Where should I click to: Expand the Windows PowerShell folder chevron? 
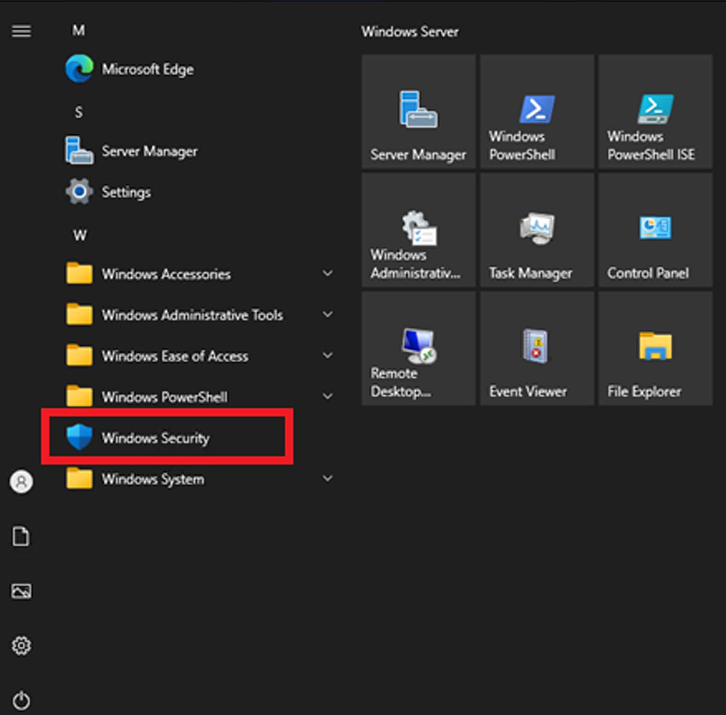(x=327, y=396)
